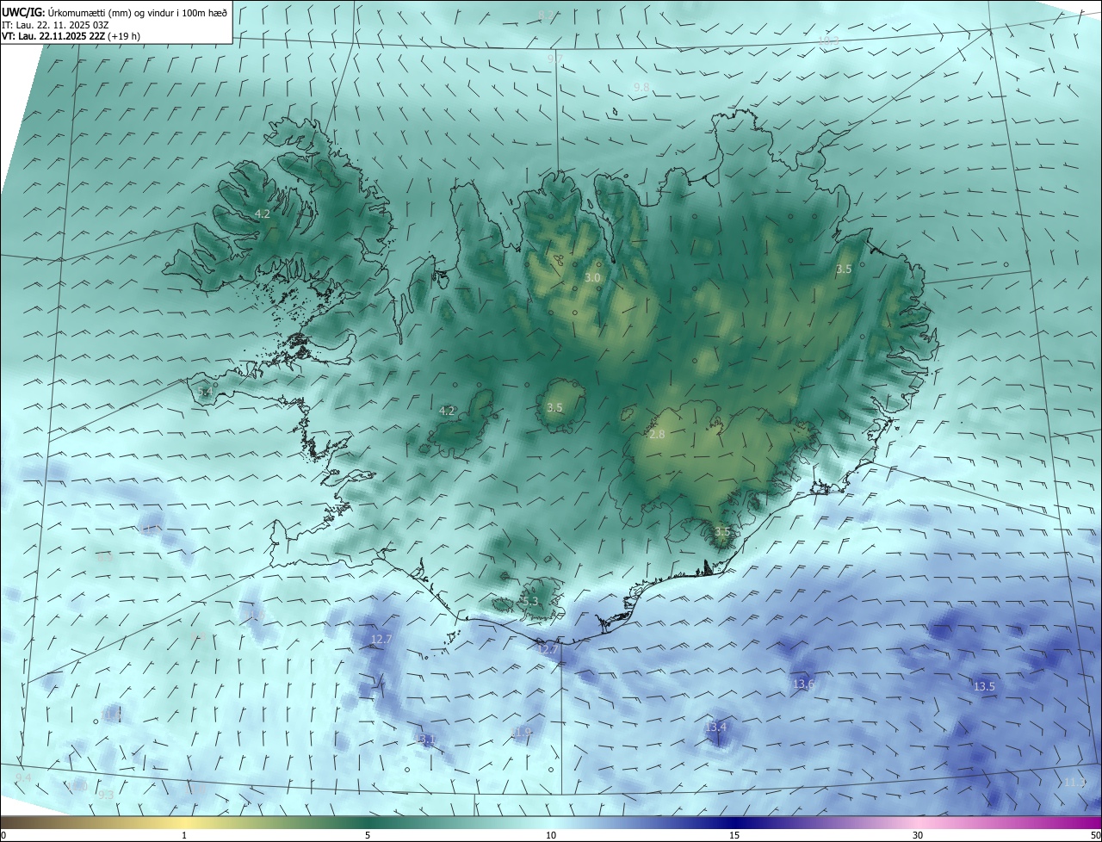Click the "4.2" value on the Westfjords
This screenshot has height=842, width=1102.
pos(263,214)
